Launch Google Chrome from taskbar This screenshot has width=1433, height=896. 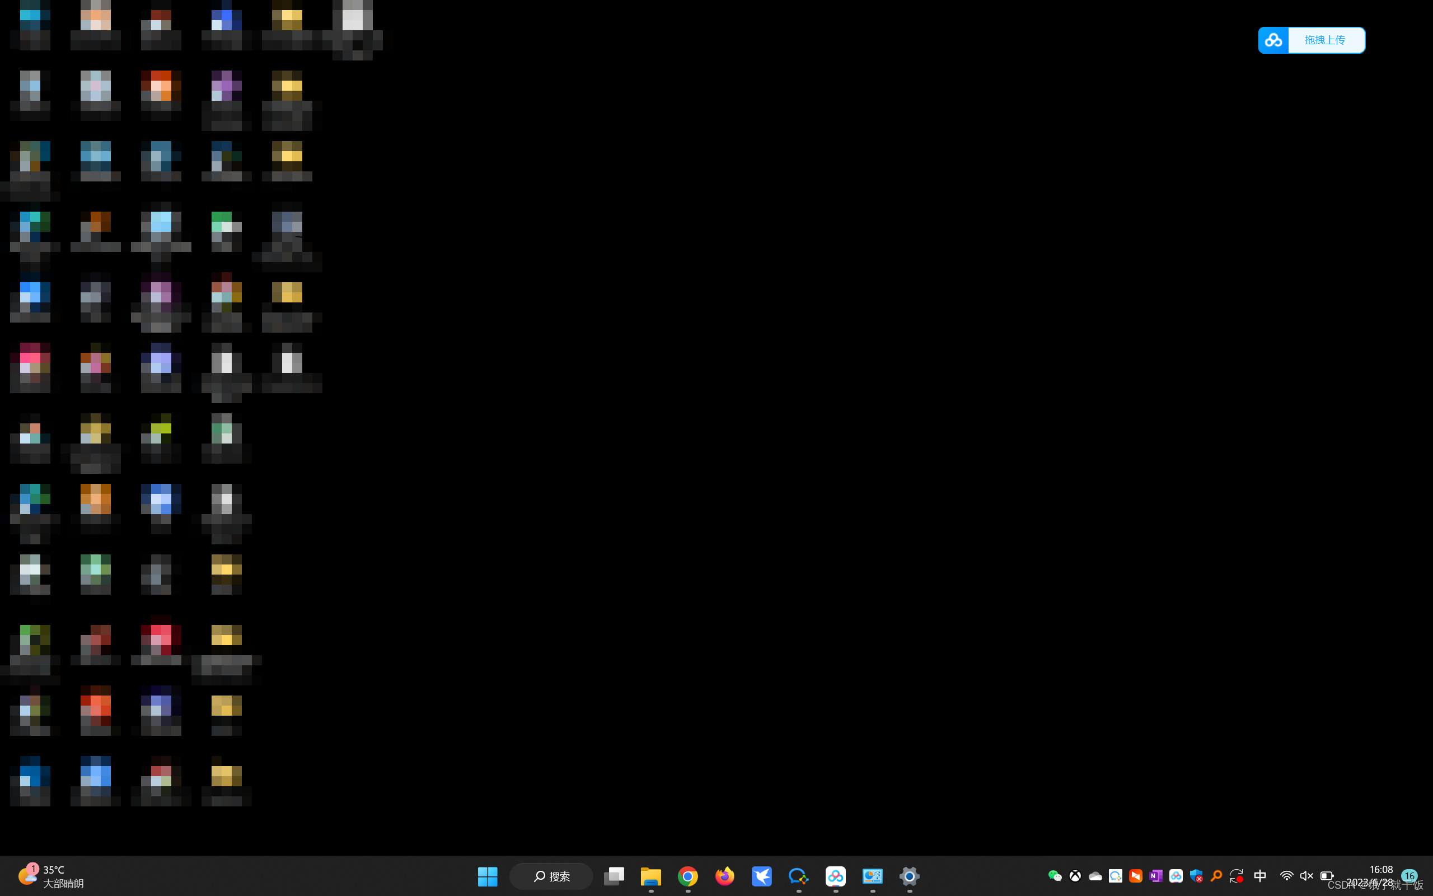coord(687,876)
